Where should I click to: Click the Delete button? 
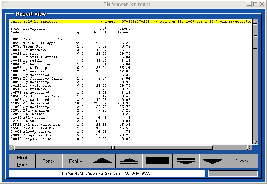click(x=22, y=164)
